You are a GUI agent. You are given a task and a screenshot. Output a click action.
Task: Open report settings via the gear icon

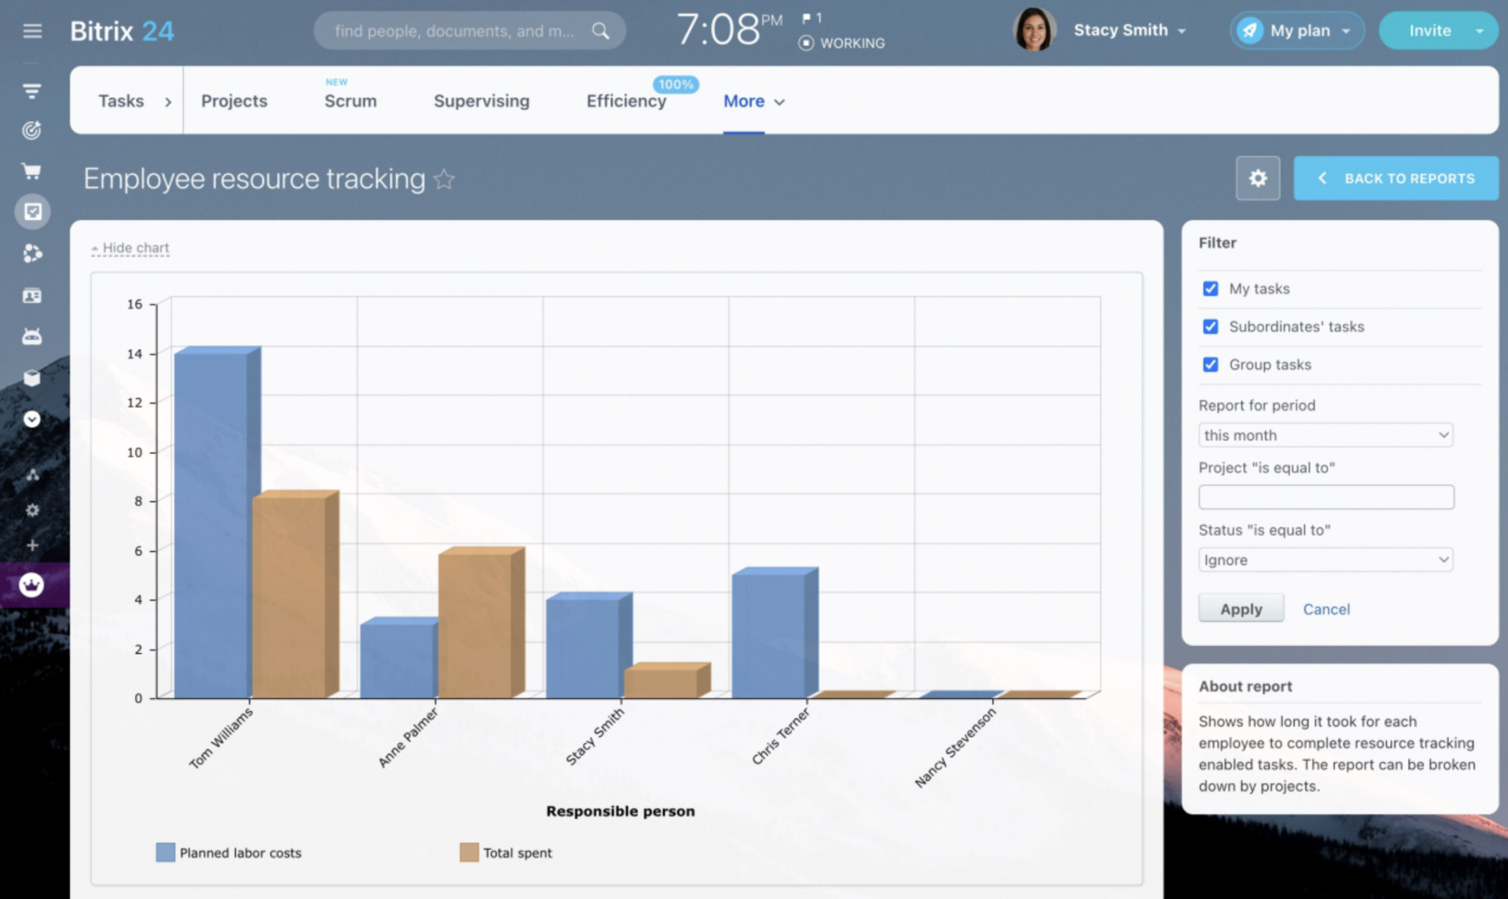click(x=1257, y=178)
